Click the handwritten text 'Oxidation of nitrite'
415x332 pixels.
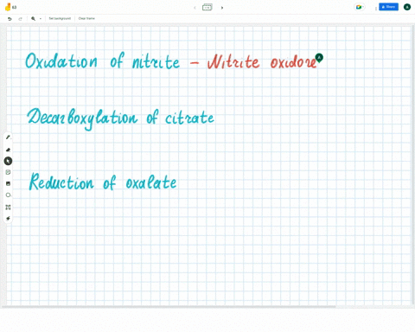click(102, 61)
